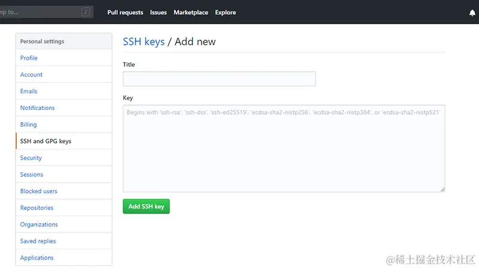The image size is (479, 269).
Task: Click the SSH keys breadcrumb link
Action: 144,41
